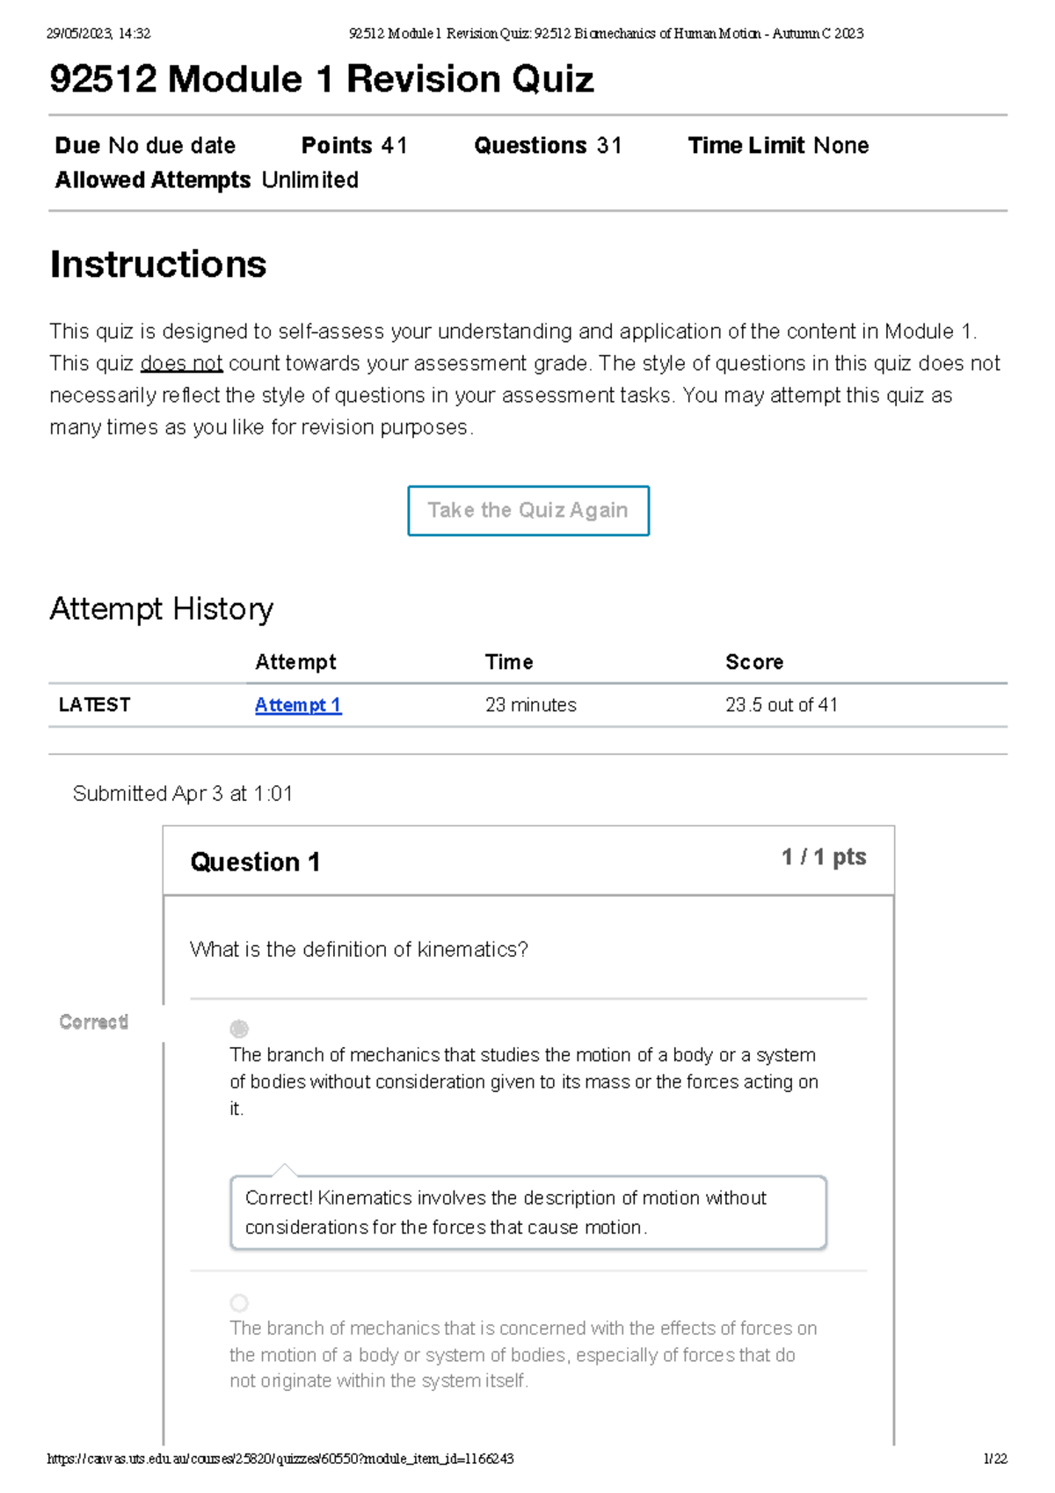Viewport: 1055px width, 1493px height.
Task: Click the Attempt History heading
Action: 162,608
